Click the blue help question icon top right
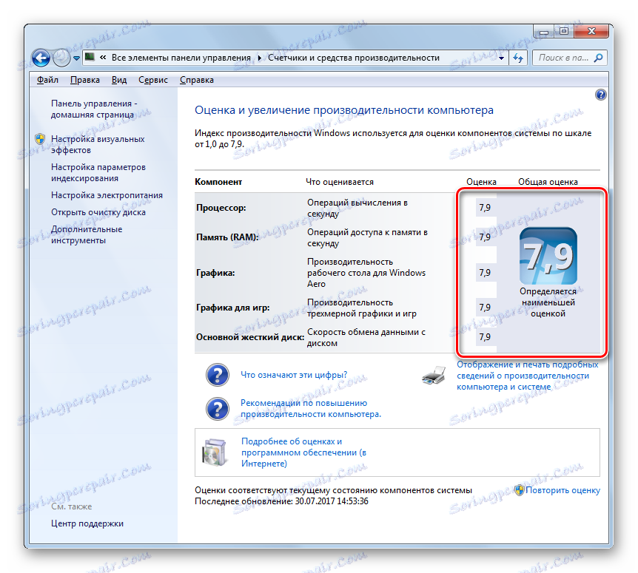The height and width of the screenshot is (573, 638). [x=600, y=95]
